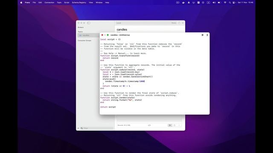Image resolution: width=273 pixels, height=153 pixels.
Task: Click the 'candles' heading in the main window
Action: pos(122,30)
